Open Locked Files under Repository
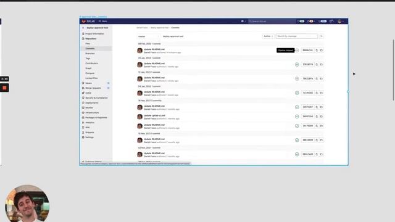This screenshot has height=222, width=395. click(91, 78)
